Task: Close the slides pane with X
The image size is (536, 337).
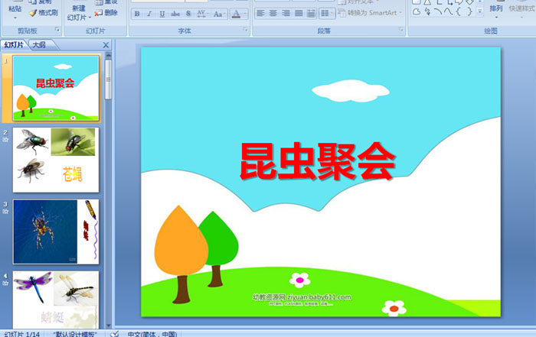Action: pyautogui.click(x=106, y=45)
